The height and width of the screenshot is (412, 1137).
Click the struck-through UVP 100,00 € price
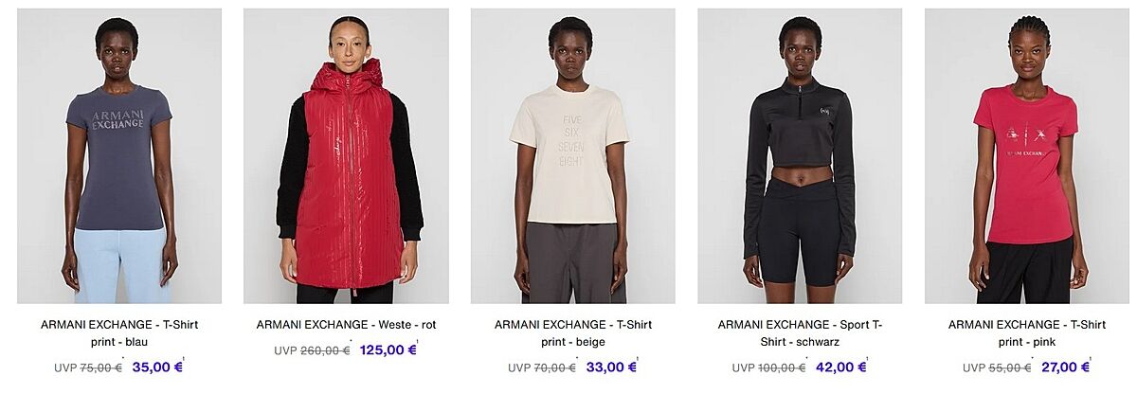[x=768, y=367]
